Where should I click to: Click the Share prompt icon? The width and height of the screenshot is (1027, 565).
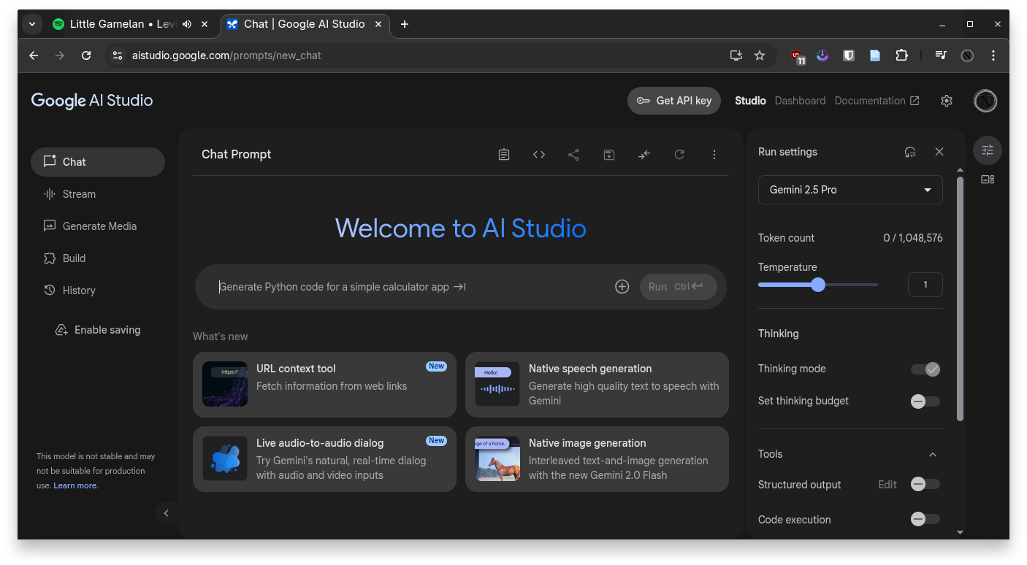pyautogui.click(x=574, y=155)
